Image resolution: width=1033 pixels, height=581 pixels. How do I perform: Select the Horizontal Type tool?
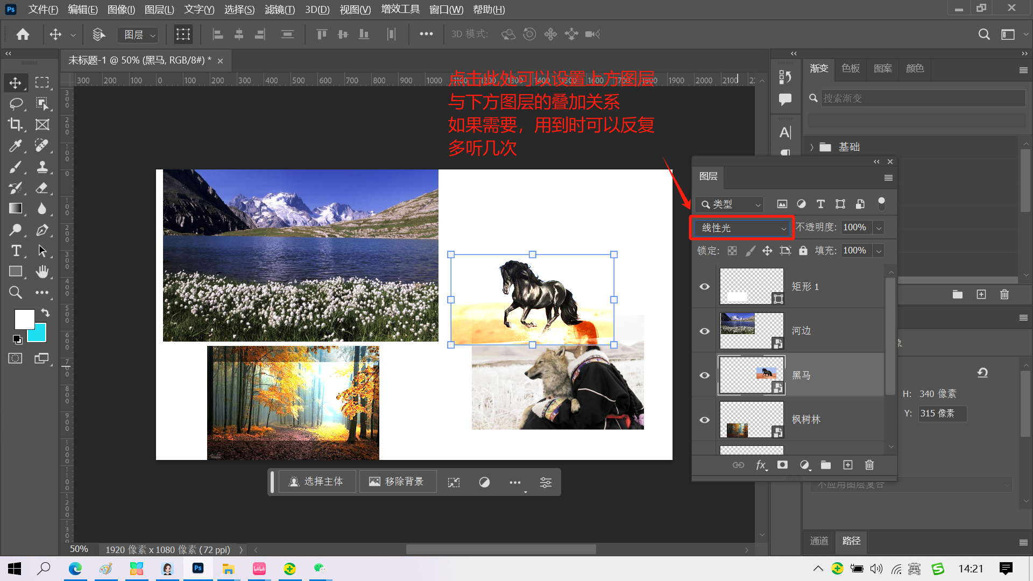coord(16,251)
